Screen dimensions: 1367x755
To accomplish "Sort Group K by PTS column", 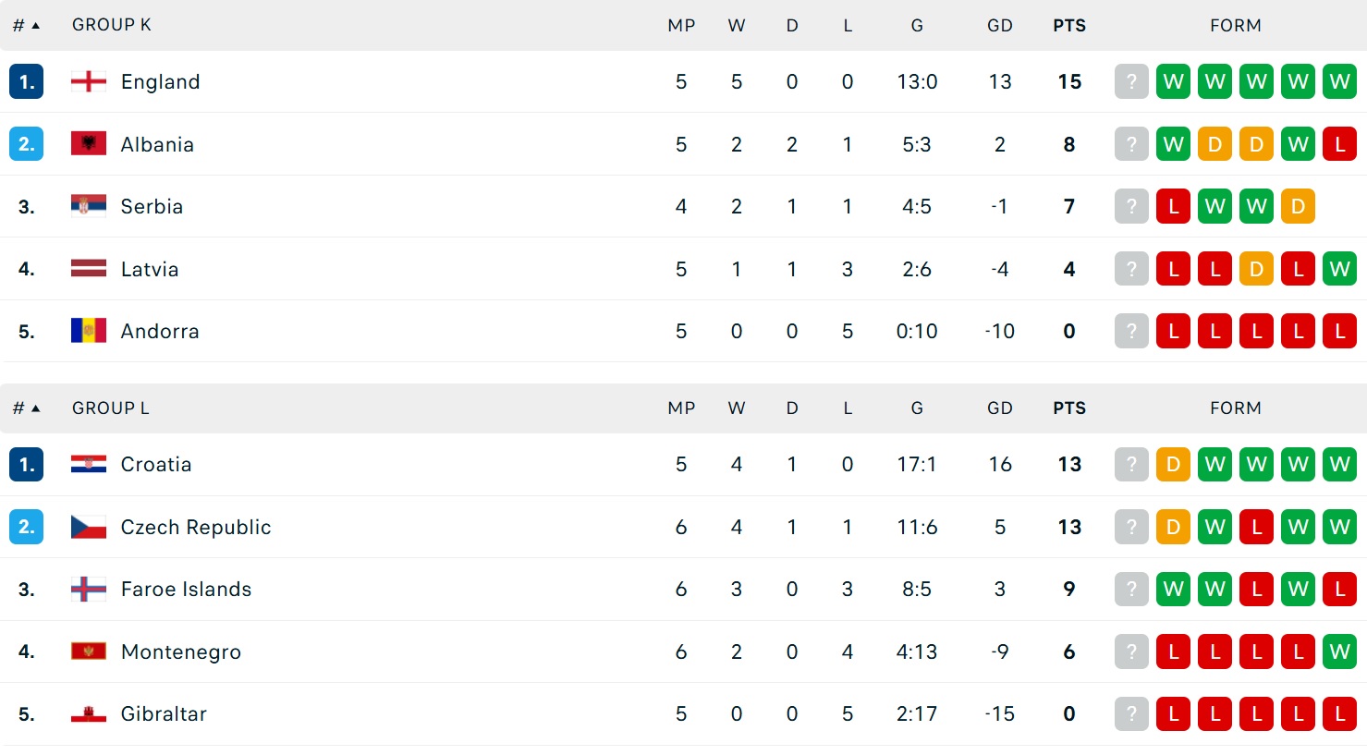I will [1069, 25].
